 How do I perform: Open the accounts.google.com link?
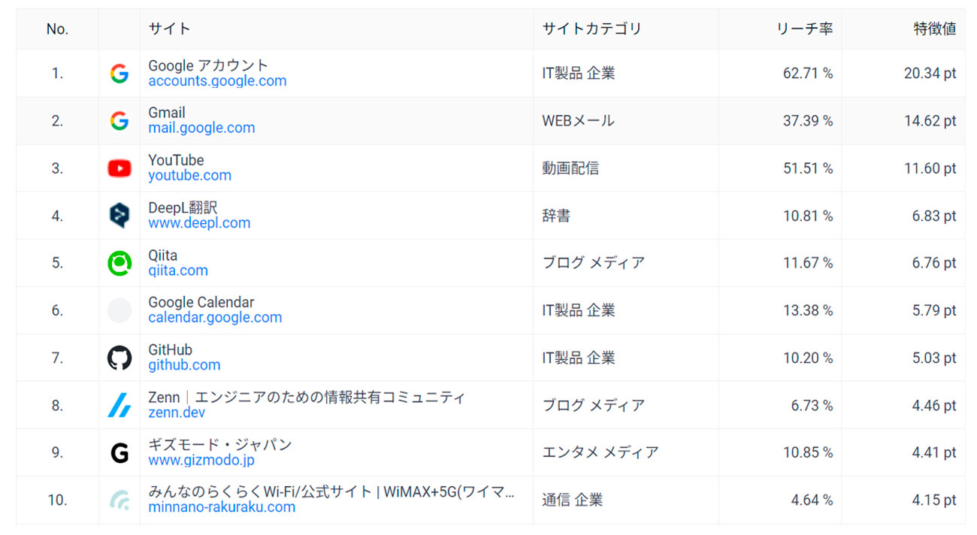pyautogui.click(x=217, y=81)
